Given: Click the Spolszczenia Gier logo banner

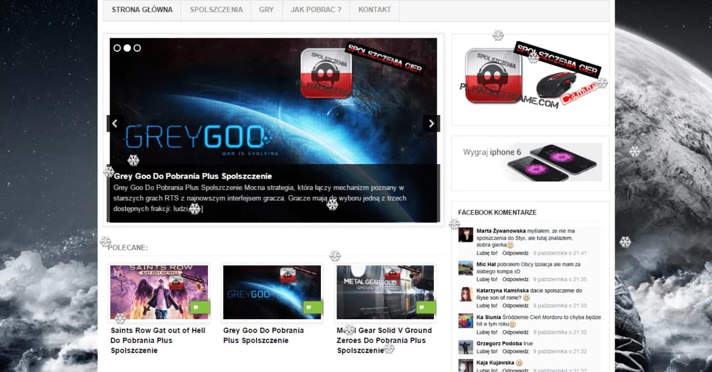Looking at the screenshot, I should coord(530,79).
